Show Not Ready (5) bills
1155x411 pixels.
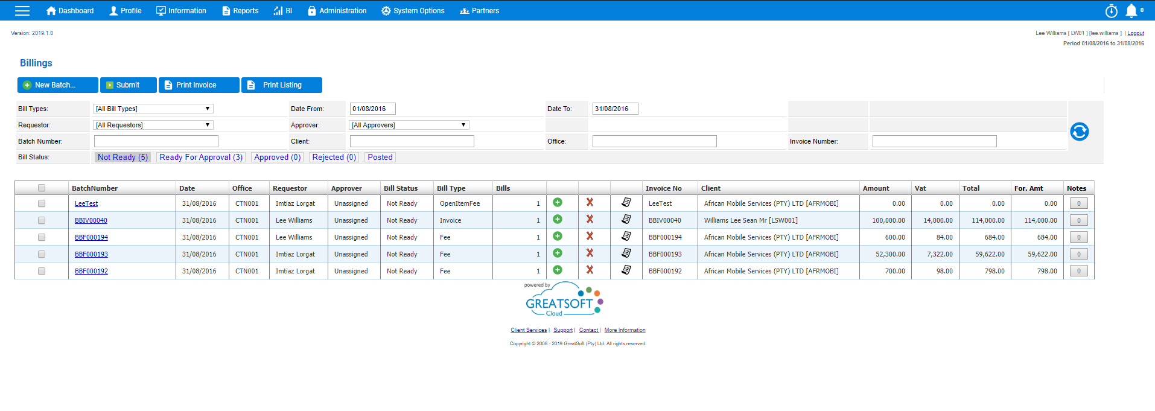pyautogui.click(x=122, y=157)
